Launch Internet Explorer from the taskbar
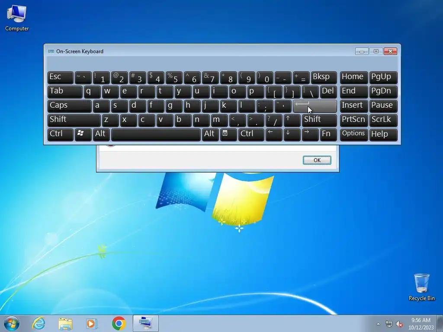Image resolution: width=443 pixels, height=332 pixels. pyautogui.click(x=39, y=323)
